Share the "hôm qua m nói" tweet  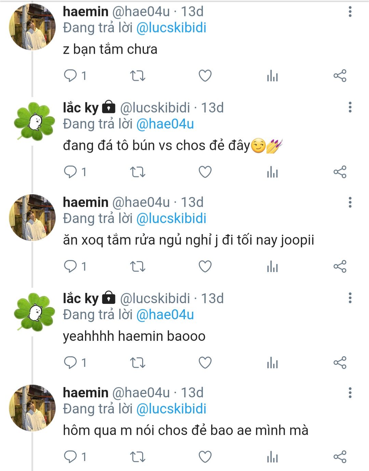pos(340,457)
